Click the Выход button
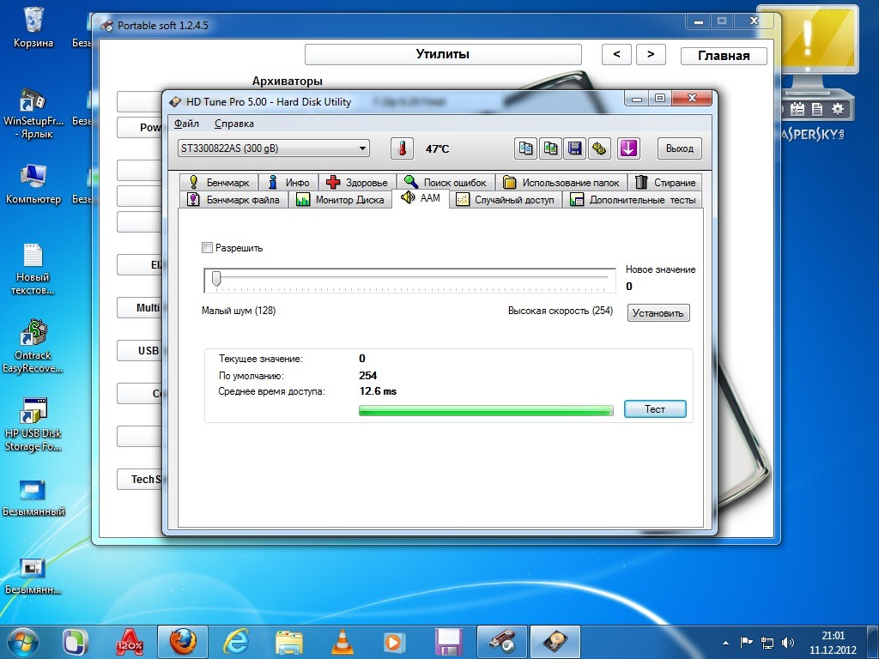Screen dimensions: 879x659 [680, 148]
